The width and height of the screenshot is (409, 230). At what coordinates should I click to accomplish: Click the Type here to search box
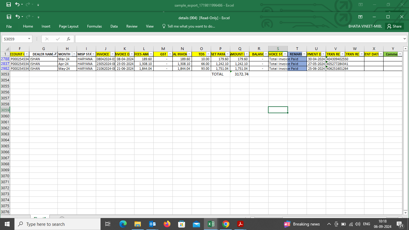(57, 224)
